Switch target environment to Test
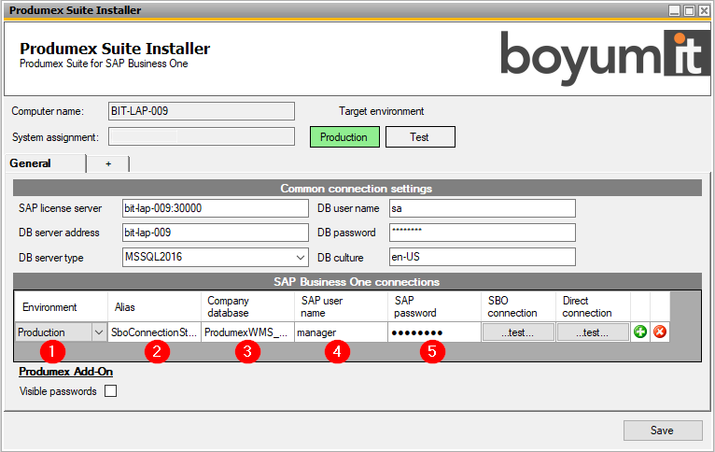 tap(420, 137)
